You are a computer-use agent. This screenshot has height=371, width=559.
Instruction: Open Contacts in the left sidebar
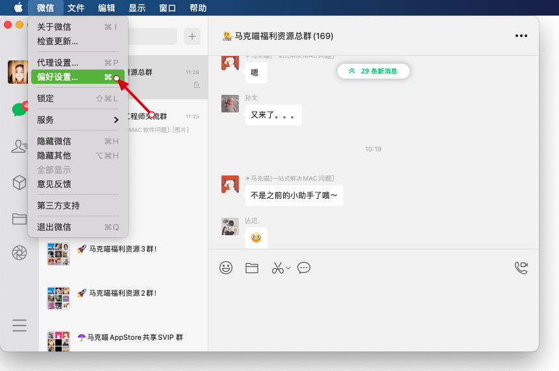(x=19, y=146)
